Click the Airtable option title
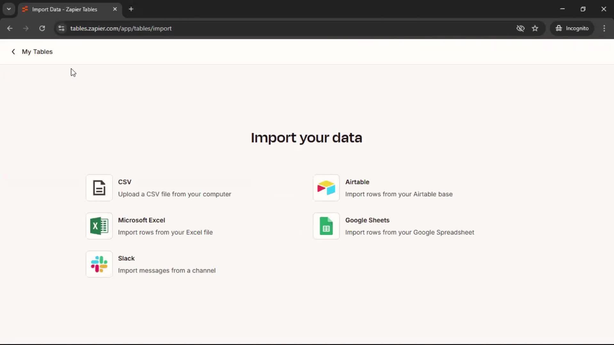Image resolution: width=614 pixels, height=345 pixels. 357,182
